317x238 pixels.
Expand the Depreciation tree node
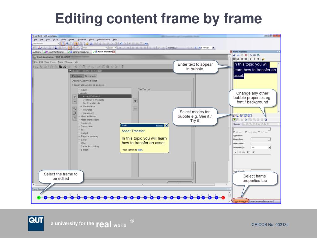coord(79,126)
